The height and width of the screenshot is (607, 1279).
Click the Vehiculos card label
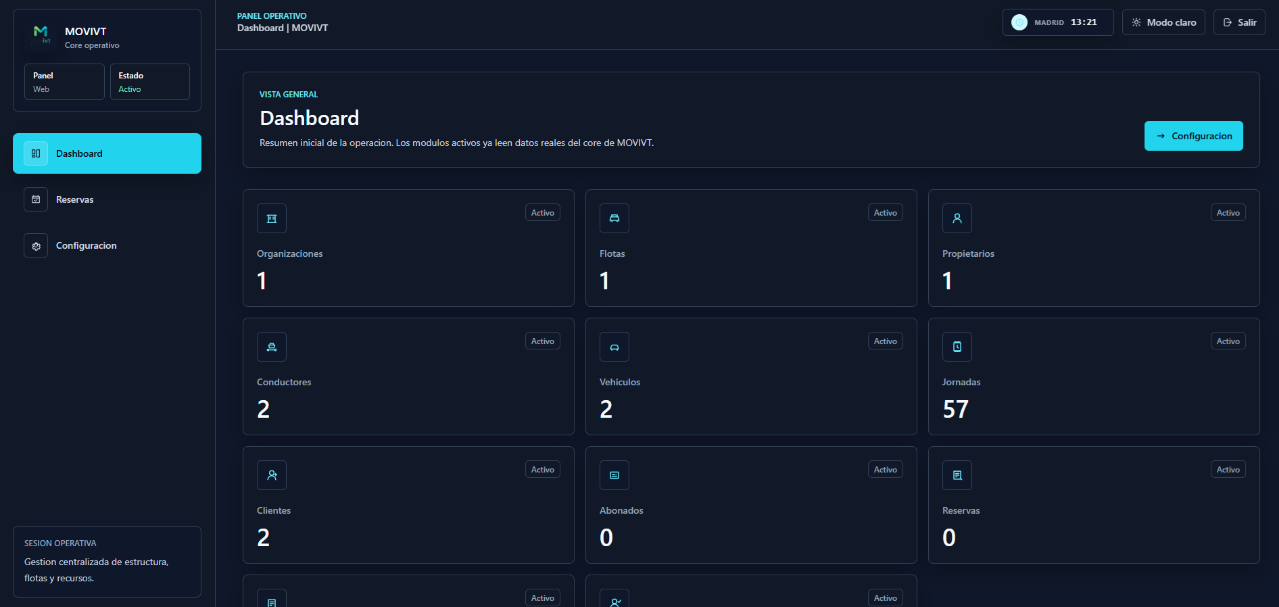[x=620, y=382]
